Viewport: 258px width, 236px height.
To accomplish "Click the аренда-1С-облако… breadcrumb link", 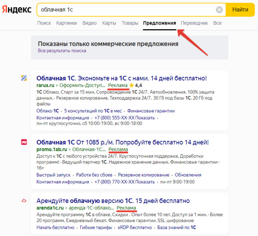I will [x=91, y=208].
